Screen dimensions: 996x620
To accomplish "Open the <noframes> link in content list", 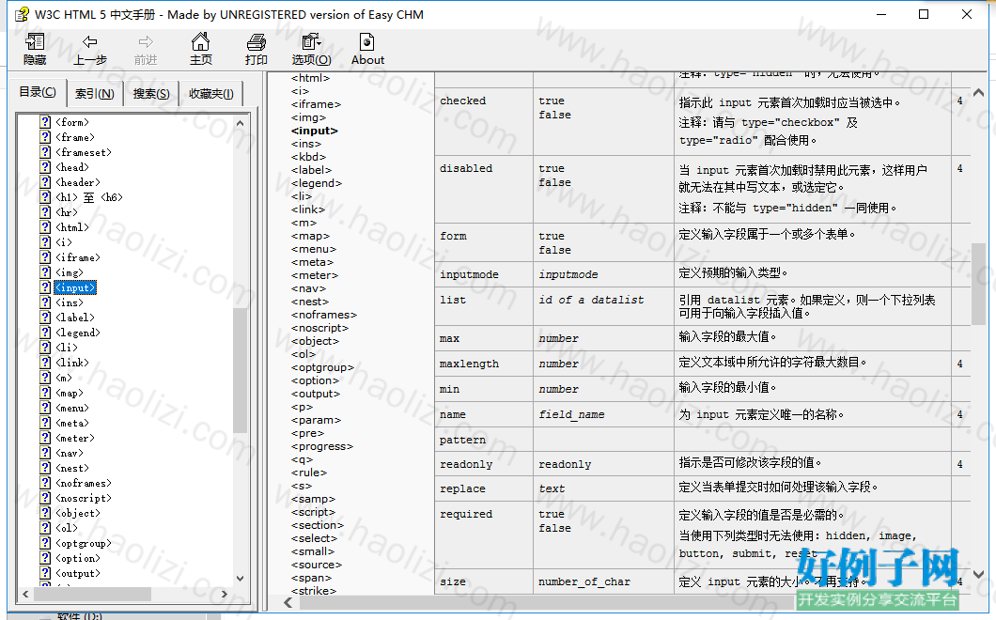I will [x=324, y=315].
